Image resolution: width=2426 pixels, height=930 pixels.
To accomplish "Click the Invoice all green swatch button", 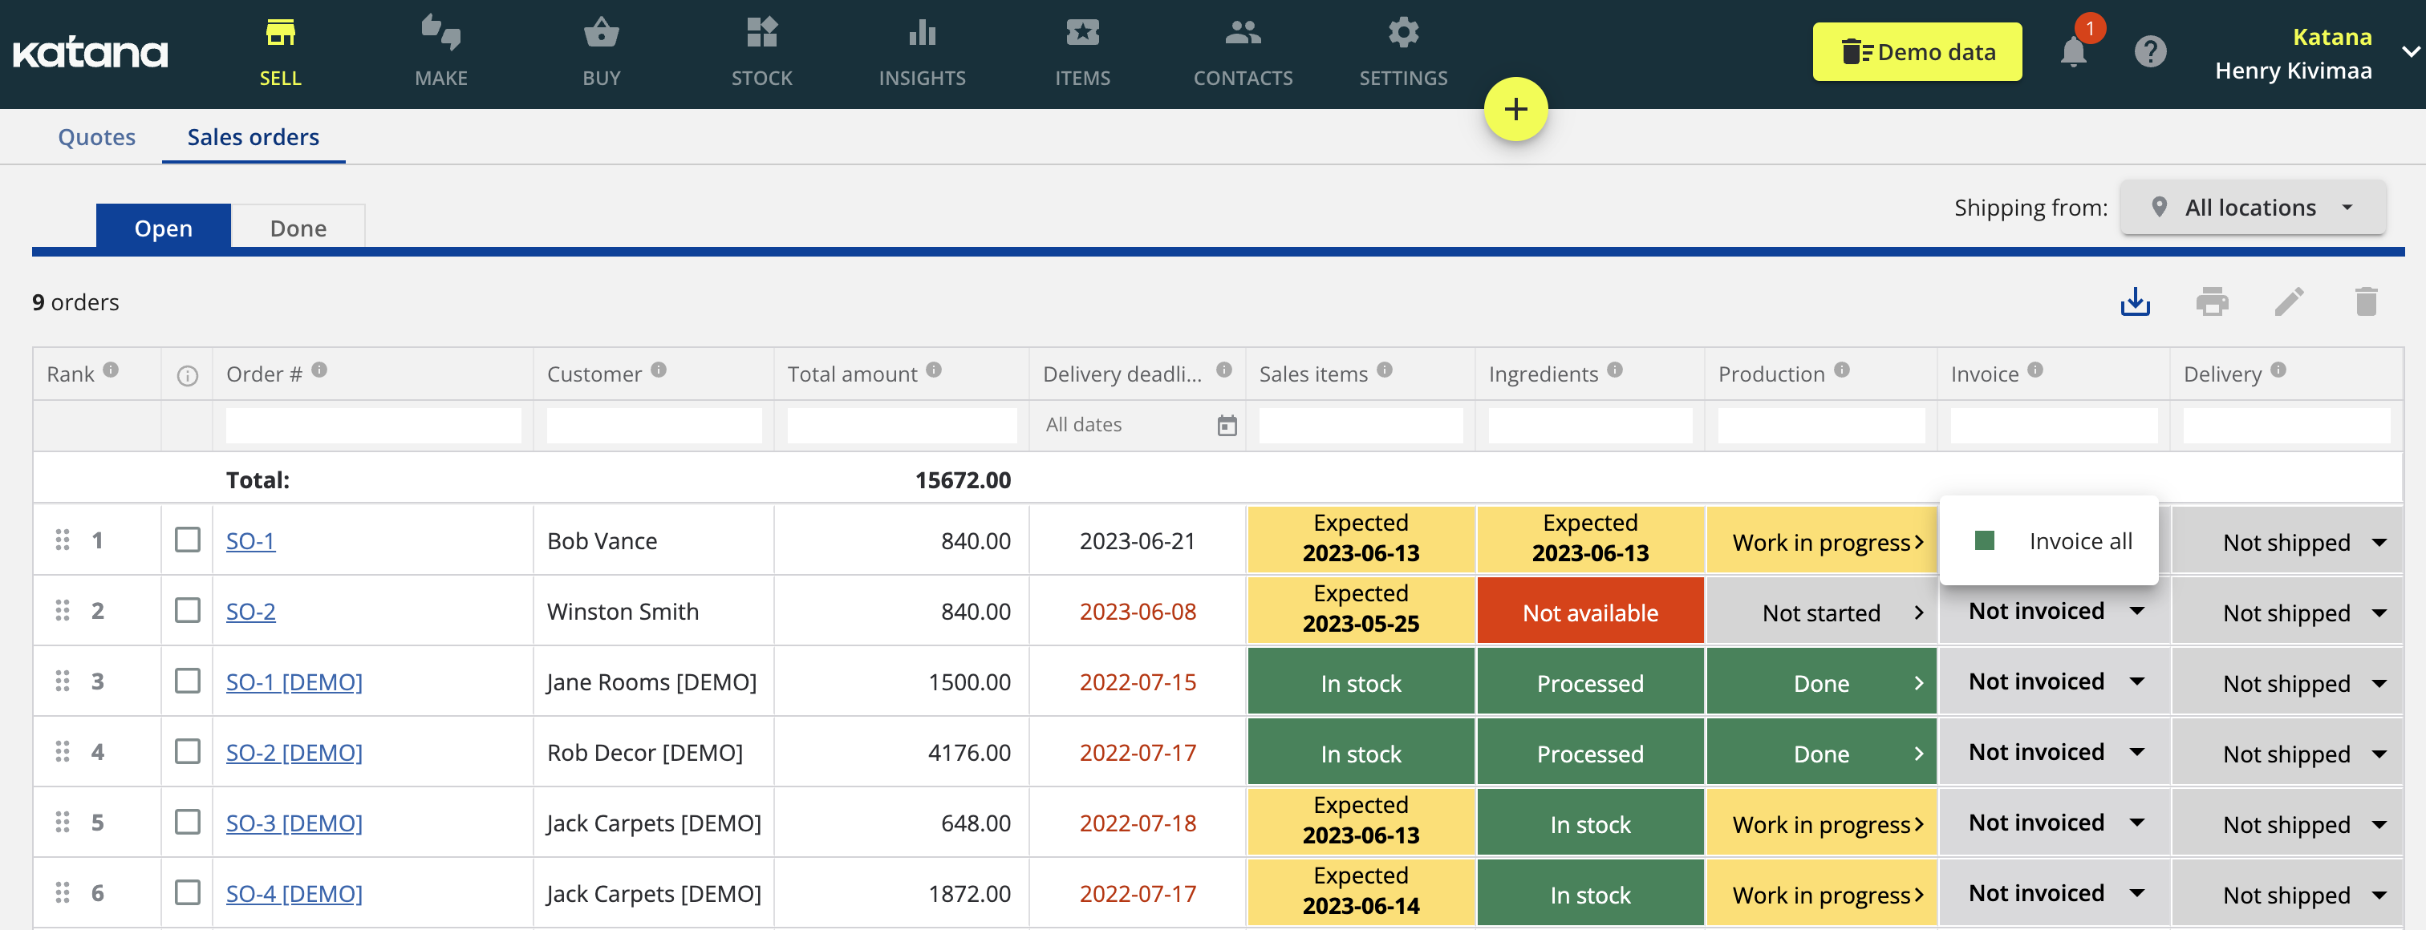I will (1983, 540).
